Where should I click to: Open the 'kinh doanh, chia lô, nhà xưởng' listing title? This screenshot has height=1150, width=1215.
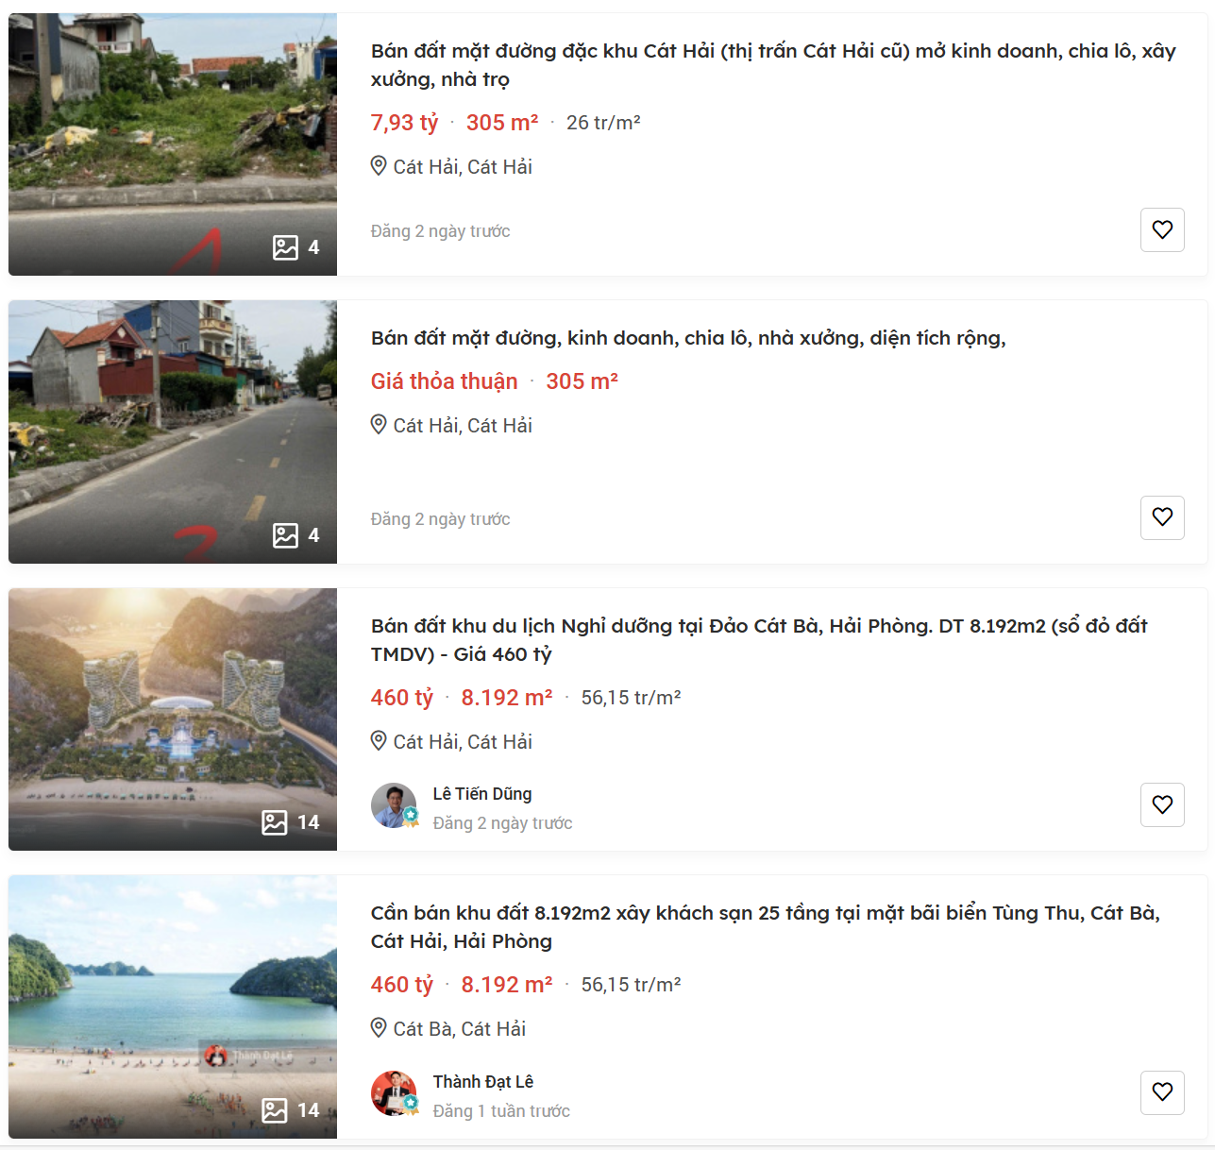688,338
